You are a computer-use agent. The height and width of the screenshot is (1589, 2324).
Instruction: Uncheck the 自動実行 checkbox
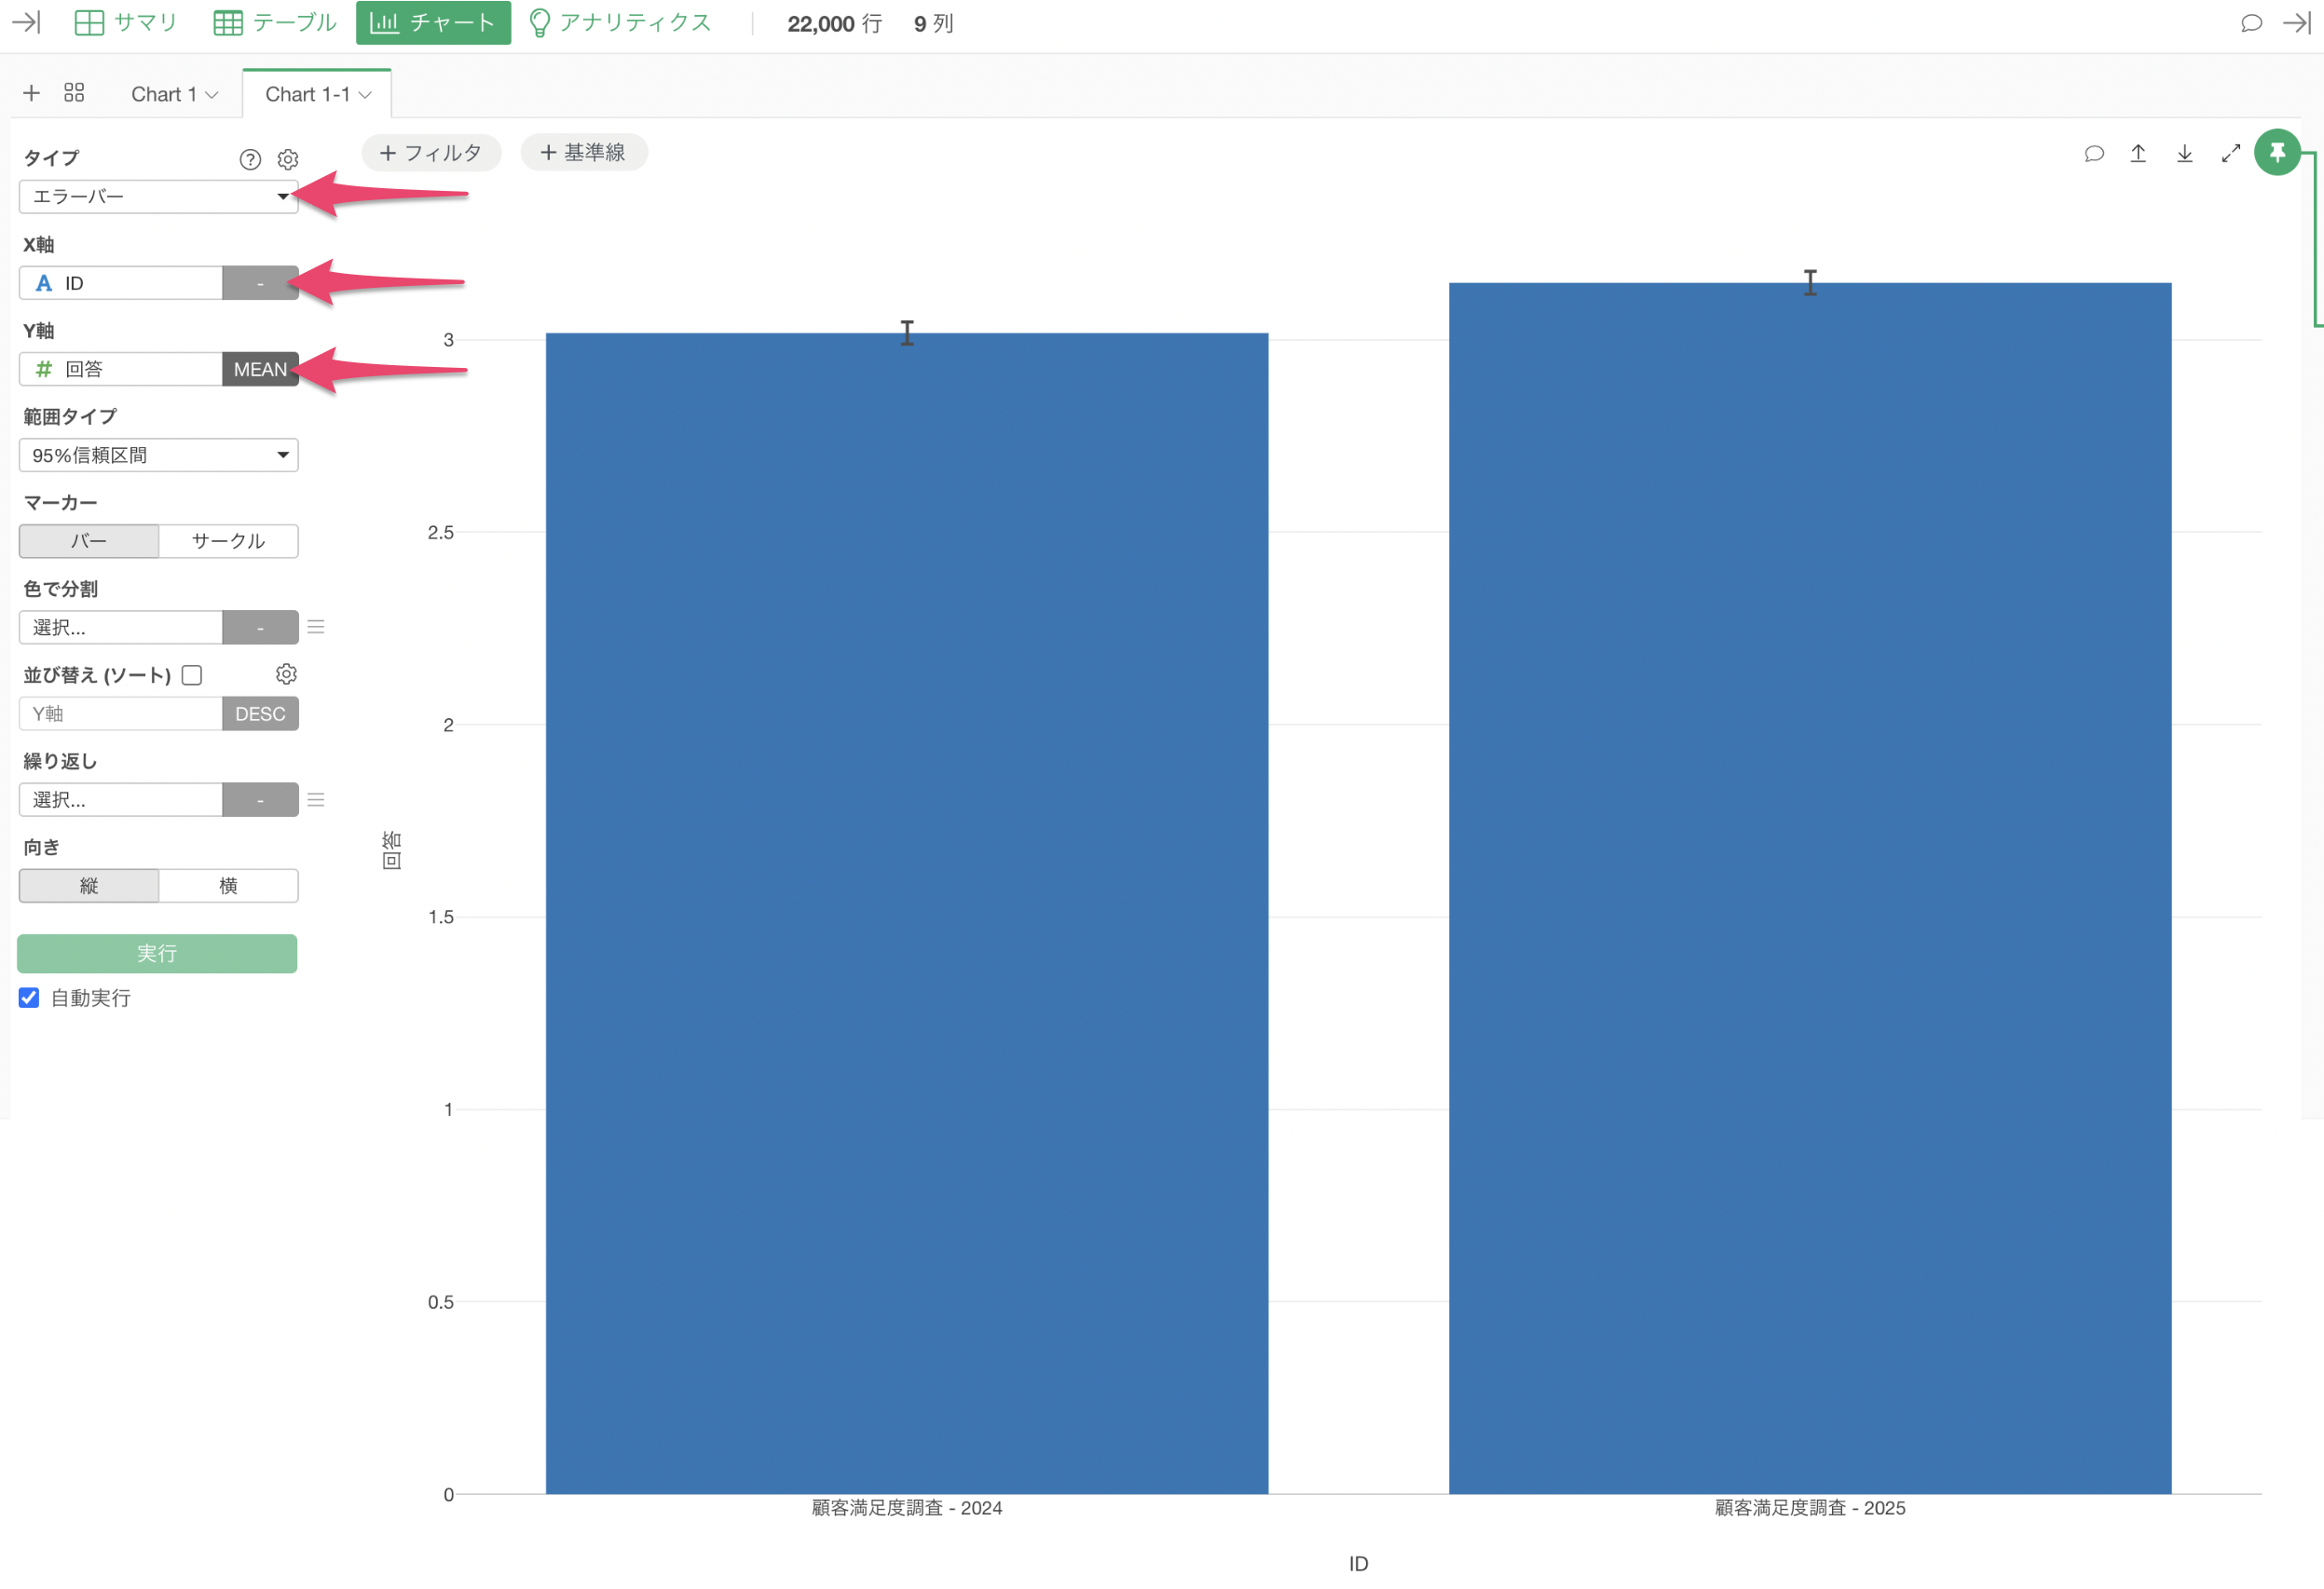pos(29,998)
